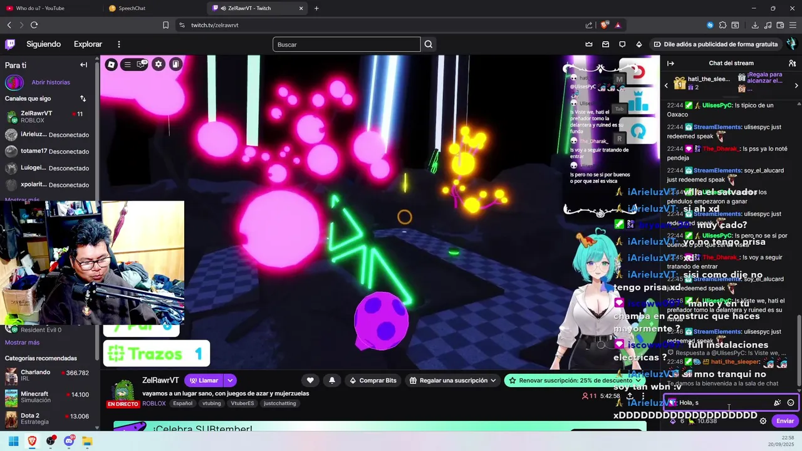The width and height of the screenshot is (802, 451).
Task: Open Windows Start menu
Action: tap(13, 441)
